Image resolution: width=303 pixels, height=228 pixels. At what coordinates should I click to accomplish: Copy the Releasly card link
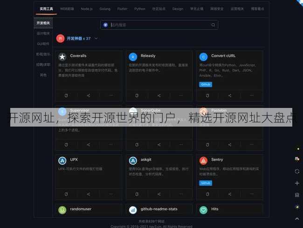(x=137, y=95)
